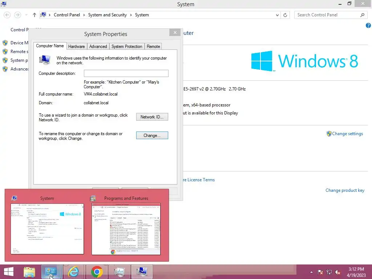Click the back navigation arrow
Image resolution: width=372 pixels, height=279 pixels.
point(7,15)
